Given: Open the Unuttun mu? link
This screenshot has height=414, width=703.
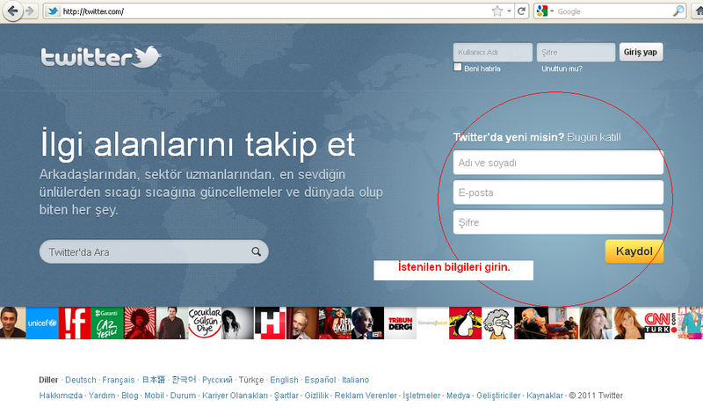Looking at the screenshot, I should tap(562, 69).
